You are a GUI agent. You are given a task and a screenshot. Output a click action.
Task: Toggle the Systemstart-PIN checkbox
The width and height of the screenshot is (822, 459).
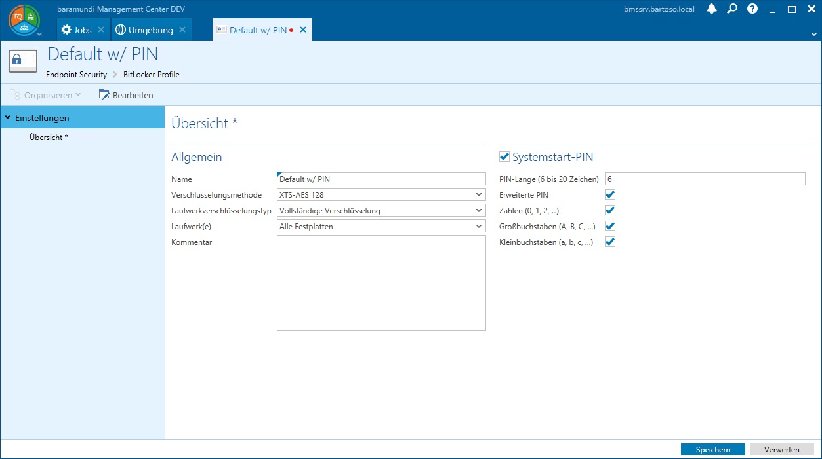click(504, 156)
